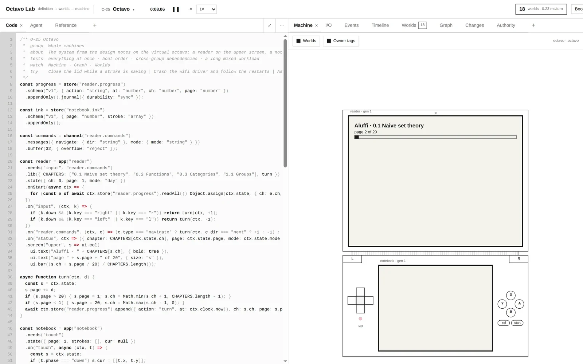This screenshot has width=583, height=364.
Task: Tap the R shoulder button on device
Action: click(x=519, y=259)
